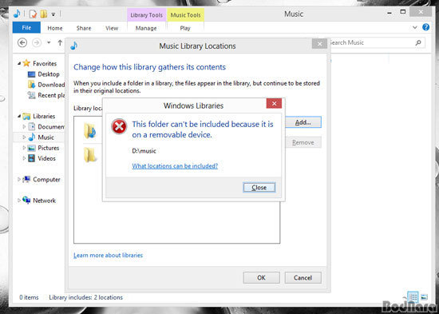Click the Properties quick access icon
Viewport: 439px width, 314px height.
click(33, 14)
